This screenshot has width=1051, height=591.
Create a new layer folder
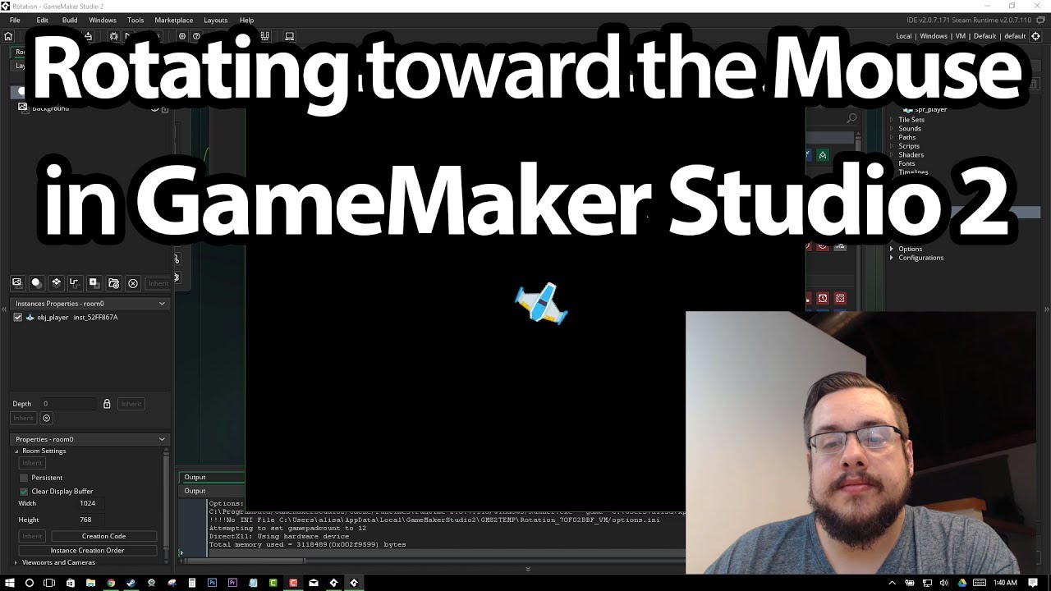coord(113,283)
